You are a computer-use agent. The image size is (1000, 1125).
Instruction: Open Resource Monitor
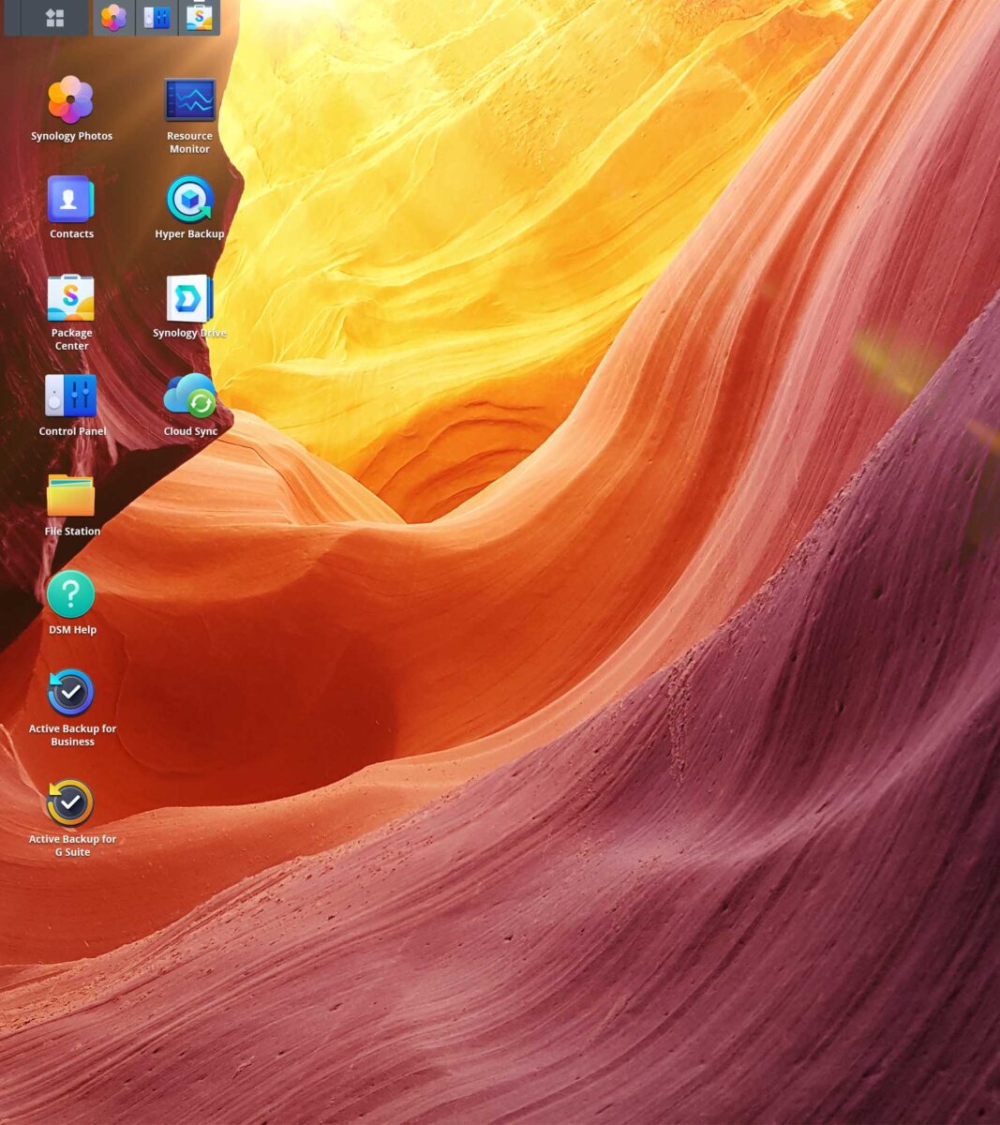pos(189,98)
